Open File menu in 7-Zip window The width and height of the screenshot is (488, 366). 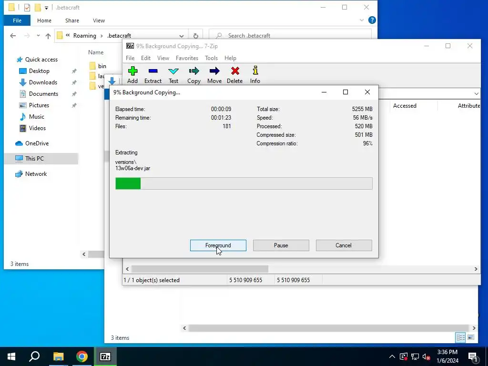130,58
